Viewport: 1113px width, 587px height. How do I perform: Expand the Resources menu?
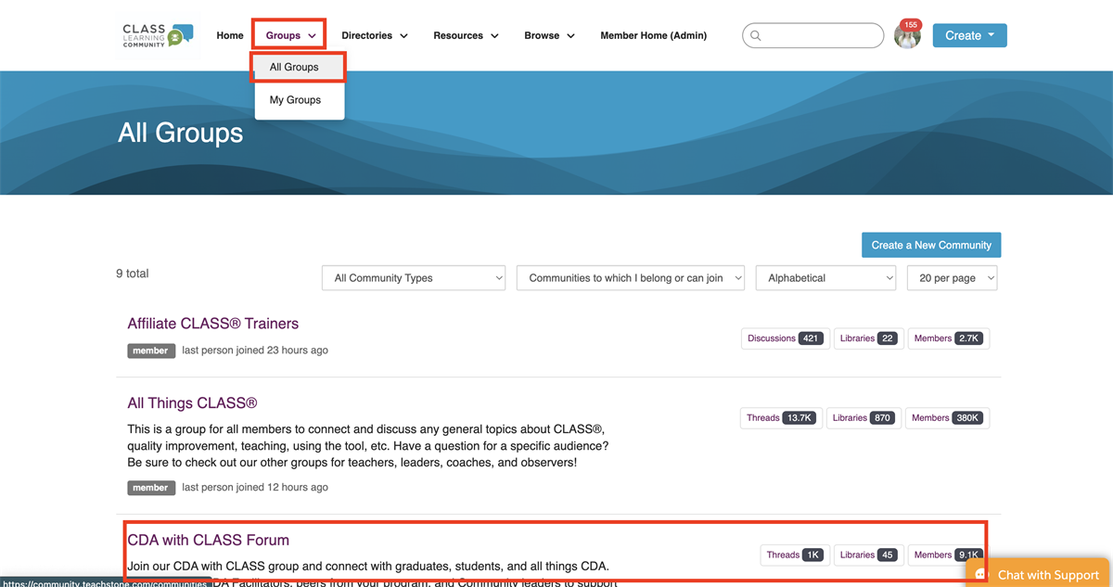(x=466, y=36)
